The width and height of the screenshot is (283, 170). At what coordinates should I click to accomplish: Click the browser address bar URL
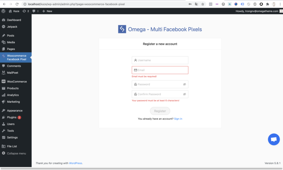76,4
